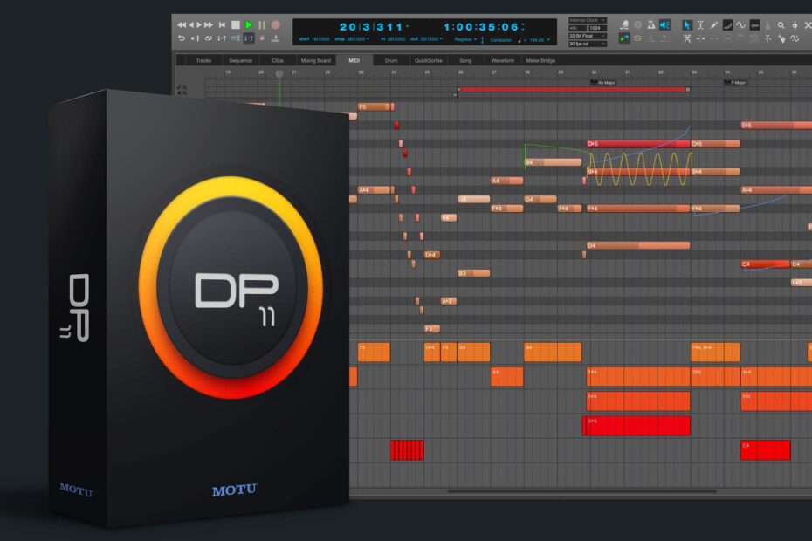Return to start with the rewind-to-beginning button
812x541 pixels.
click(222, 24)
